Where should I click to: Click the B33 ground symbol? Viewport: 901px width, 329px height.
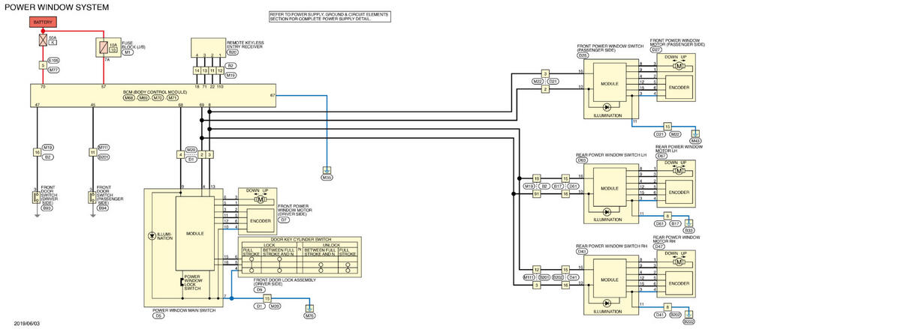[689, 223]
